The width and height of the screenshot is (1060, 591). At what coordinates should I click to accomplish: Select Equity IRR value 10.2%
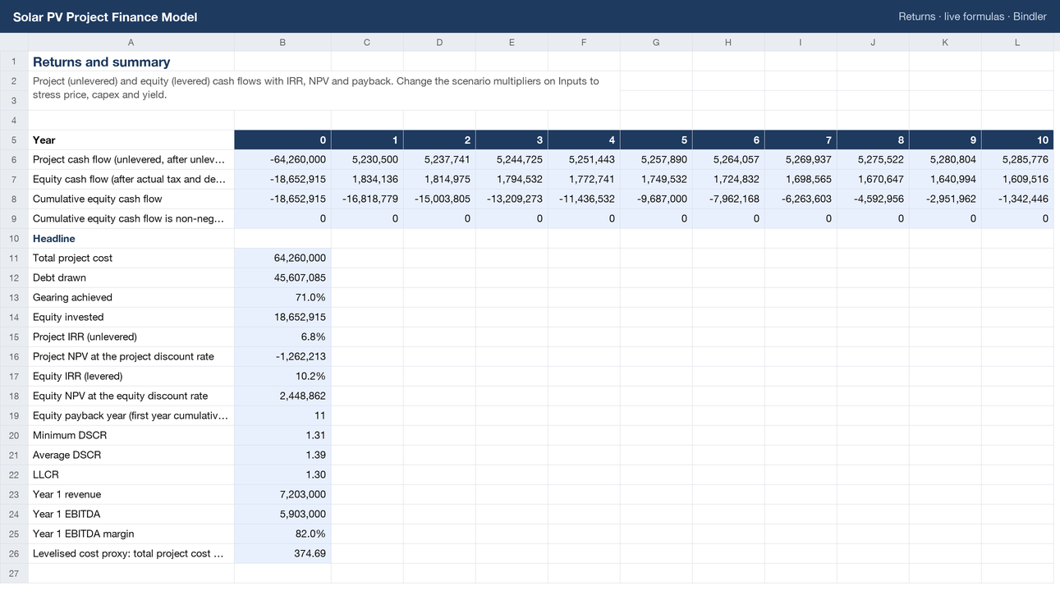[282, 376]
